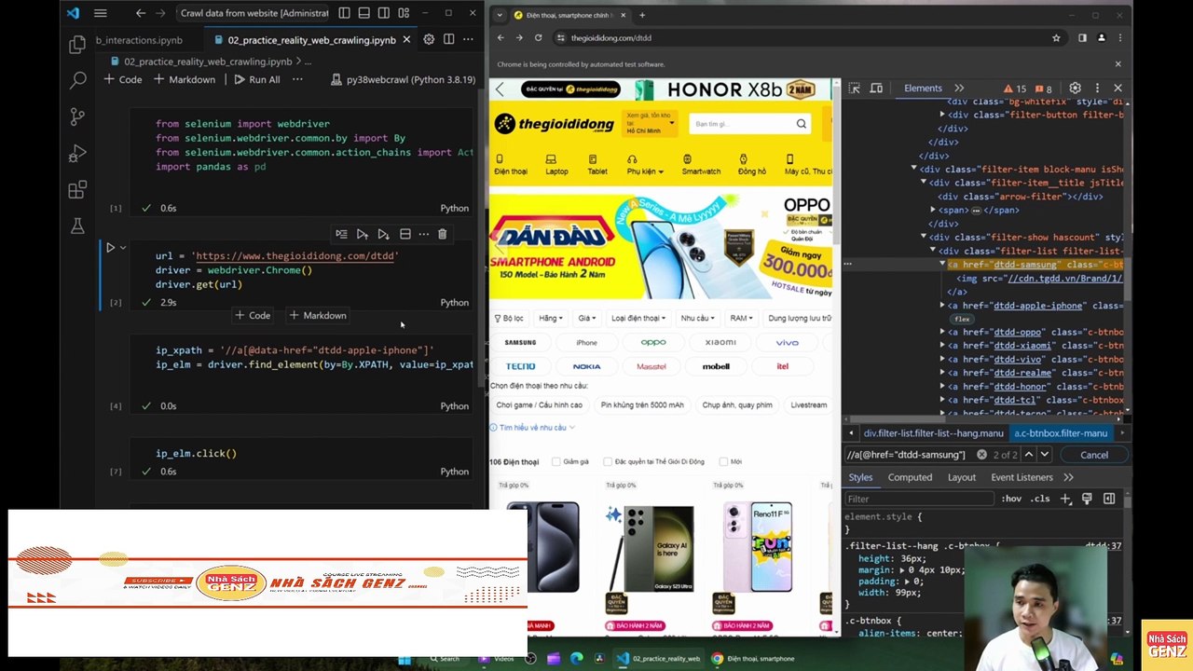Select the Elements panel tab

[x=923, y=89]
